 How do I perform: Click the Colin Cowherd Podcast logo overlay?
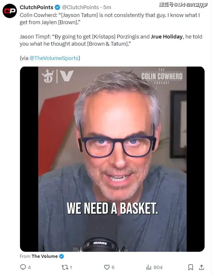click(162, 76)
